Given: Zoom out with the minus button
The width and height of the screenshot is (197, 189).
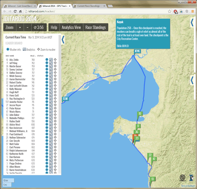Looking at the screenshot, I should [x=27, y=27].
